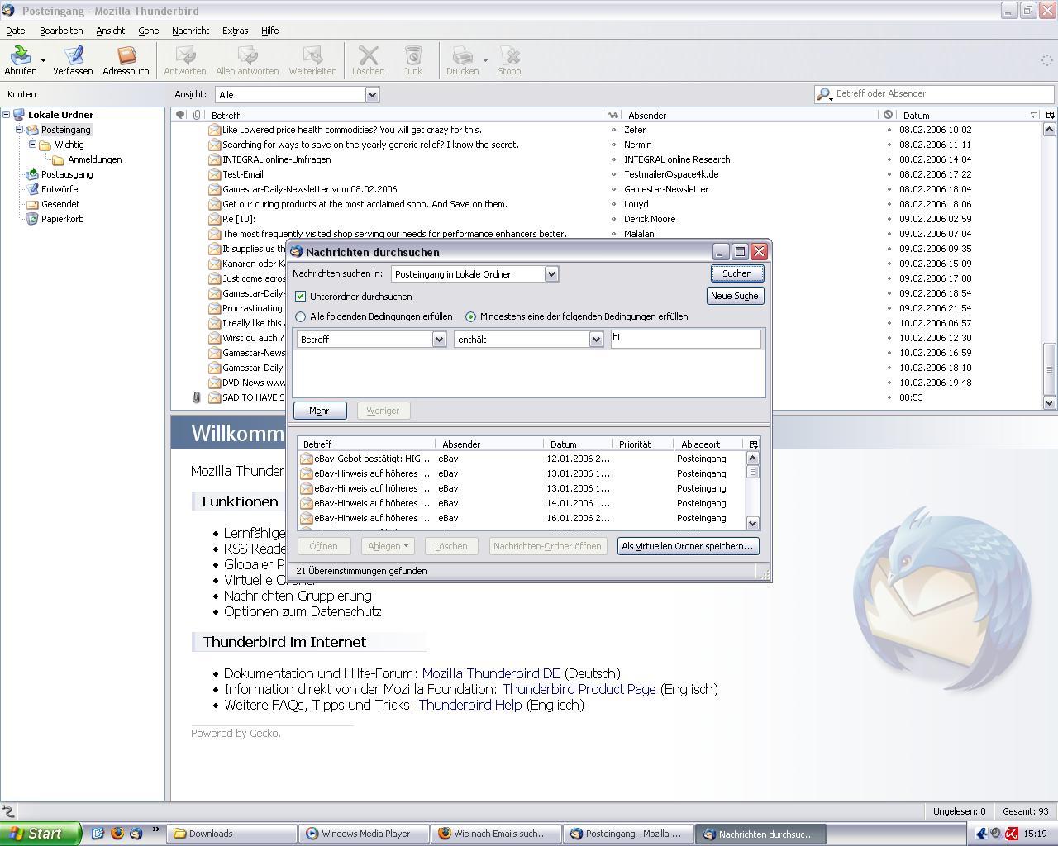Open the Ablegen dropdown button
The height and width of the screenshot is (846, 1058).
coord(388,546)
